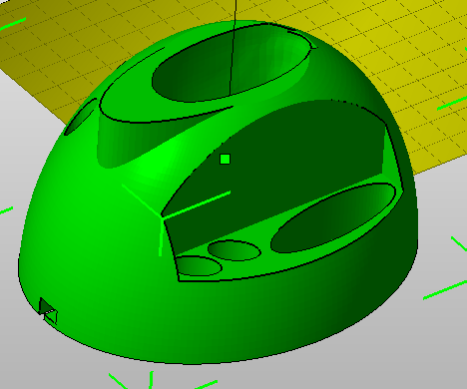This screenshot has height=389, width=467.
Task: Select the narrow slit on dome's left side
Action: point(80,117)
